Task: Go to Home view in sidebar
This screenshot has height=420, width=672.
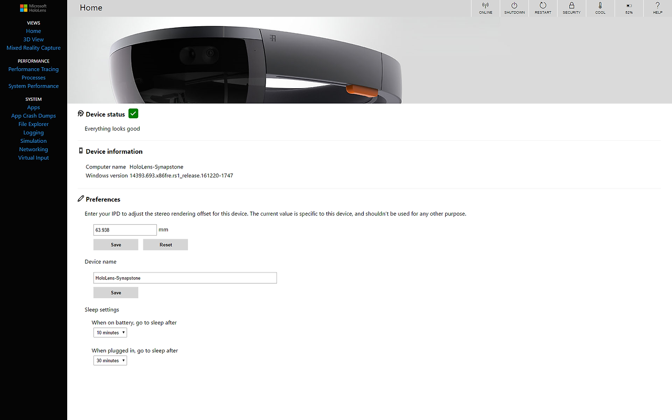Action: [34, 31]
